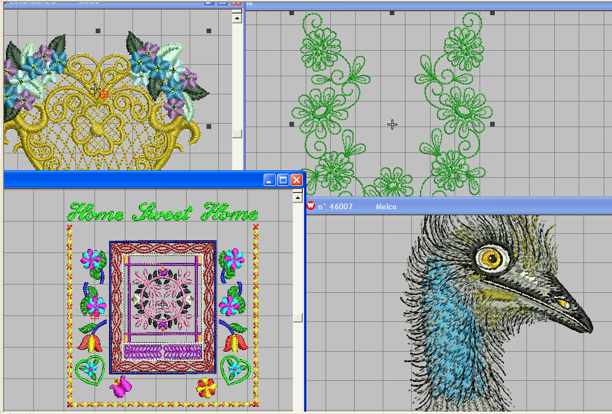612x414 pixels.
Task: Click the ostrich's yellow eye
Action: click(492, 258)
